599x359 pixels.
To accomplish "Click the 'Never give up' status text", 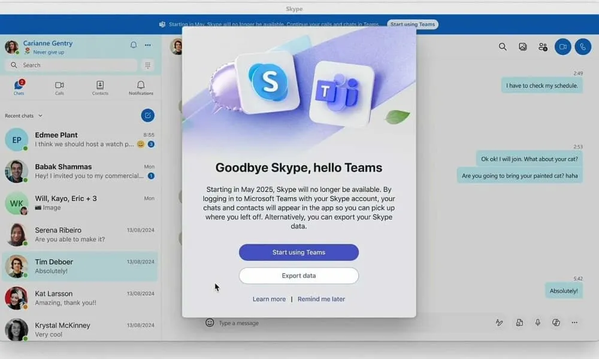I will click(x=49, y=52).
